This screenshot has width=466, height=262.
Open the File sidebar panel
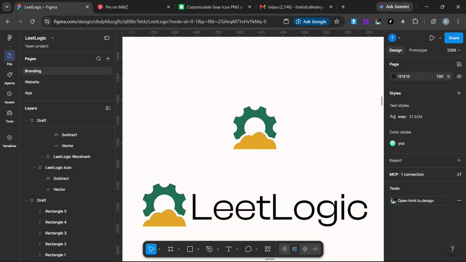(10, 58)
